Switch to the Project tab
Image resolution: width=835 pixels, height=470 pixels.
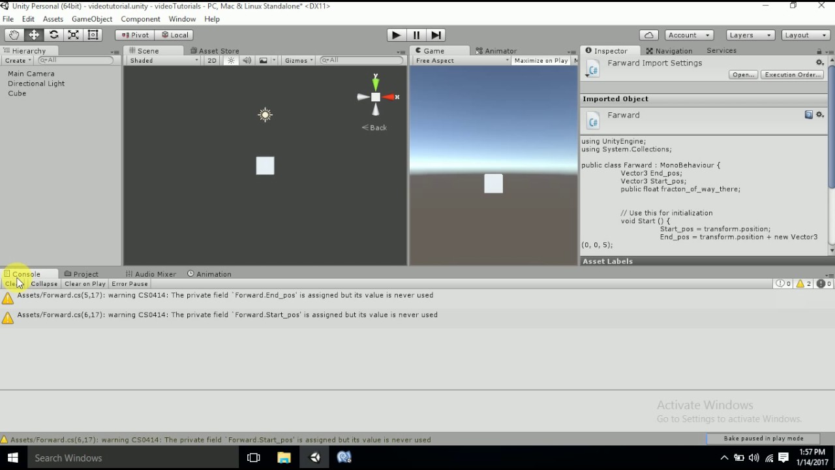82,274
